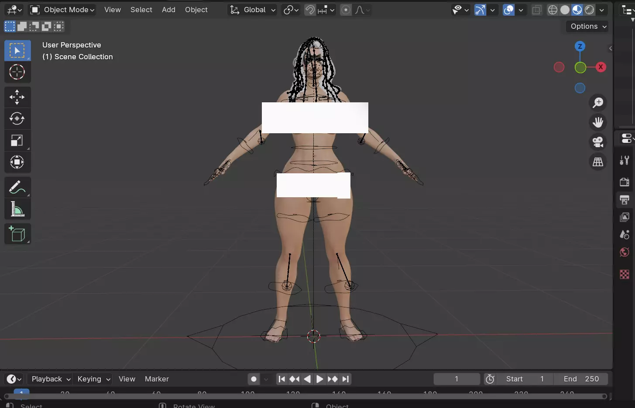Screen dimensions: 635x408
Task: Open the View menu in viewport header
Action: [x=113, y=10]
